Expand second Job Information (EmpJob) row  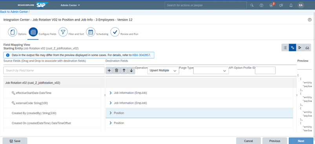(111, 103)
